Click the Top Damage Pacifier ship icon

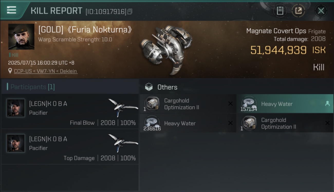click(123, 142)
